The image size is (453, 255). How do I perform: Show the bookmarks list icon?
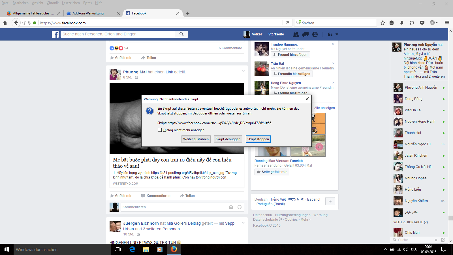(x=392, y=23)
